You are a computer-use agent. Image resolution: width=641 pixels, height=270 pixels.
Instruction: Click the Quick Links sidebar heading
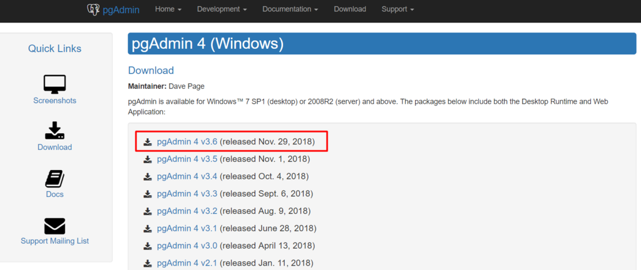pos(55,49)
